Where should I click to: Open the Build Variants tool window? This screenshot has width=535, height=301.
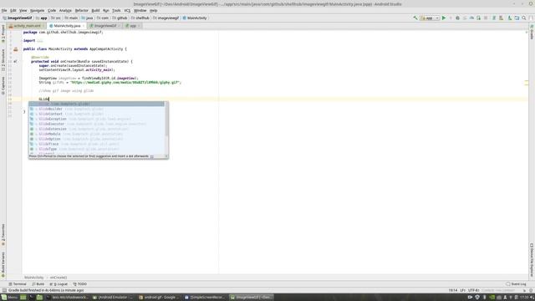pyautogui.click(x=3, y=264)
